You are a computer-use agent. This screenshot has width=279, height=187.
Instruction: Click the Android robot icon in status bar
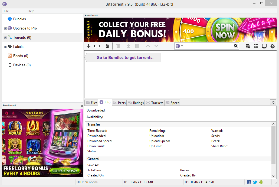tap(261, 182)
